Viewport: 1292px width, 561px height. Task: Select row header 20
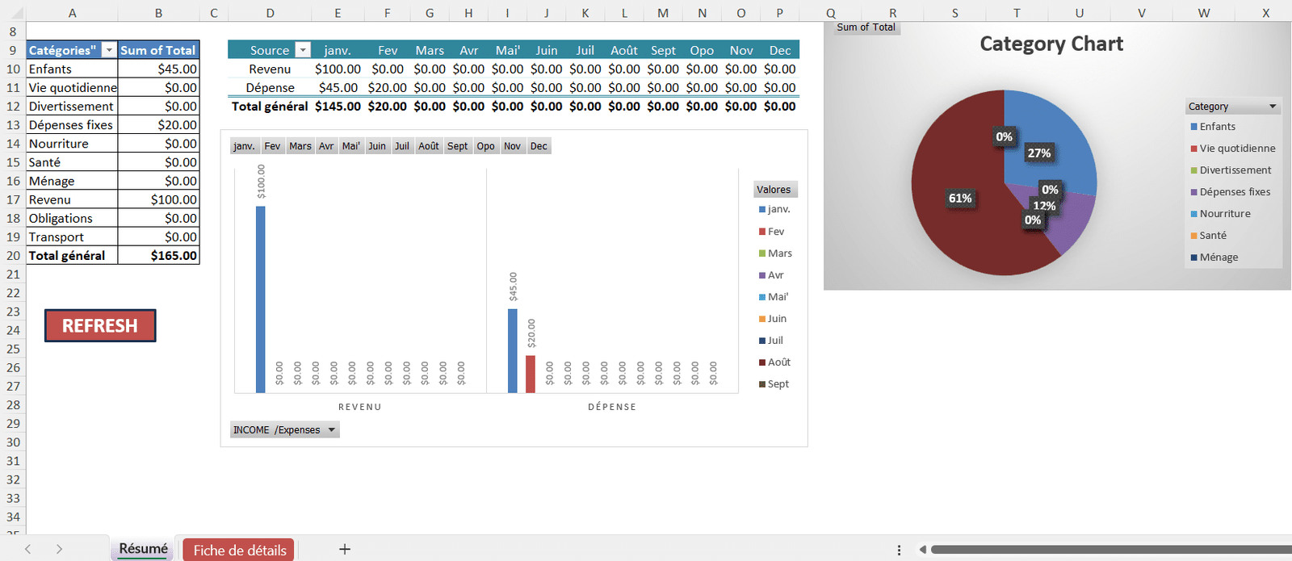pos(13,255)
